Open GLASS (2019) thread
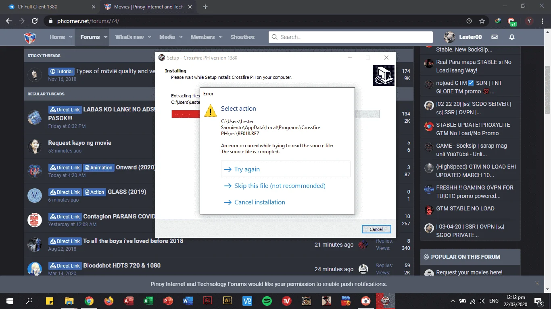The width and height of the screenshot is (551, 309). 127,192
